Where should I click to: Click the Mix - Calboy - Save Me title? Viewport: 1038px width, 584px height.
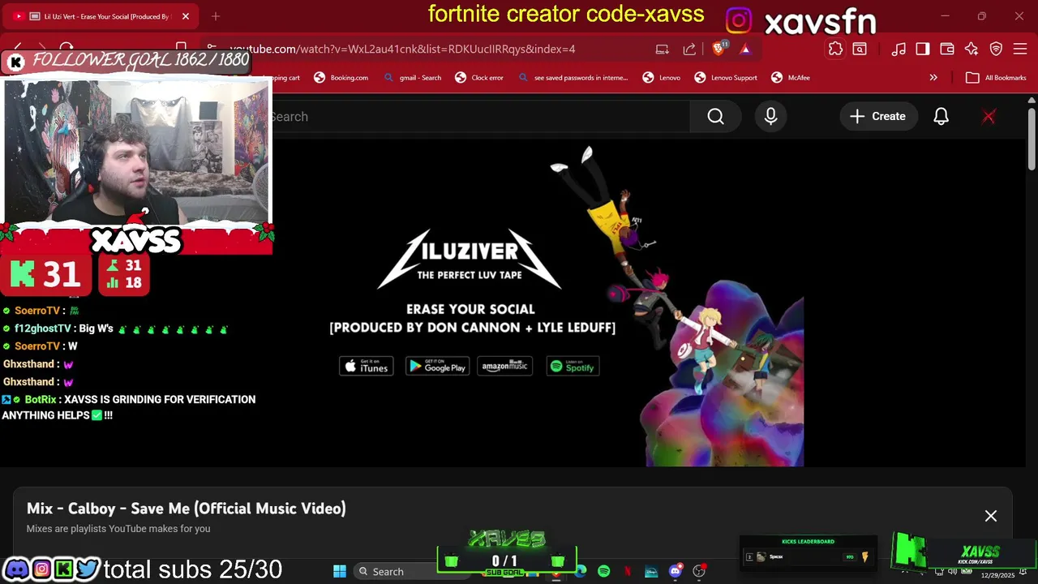pyautogui.click(x=187, y=509)
